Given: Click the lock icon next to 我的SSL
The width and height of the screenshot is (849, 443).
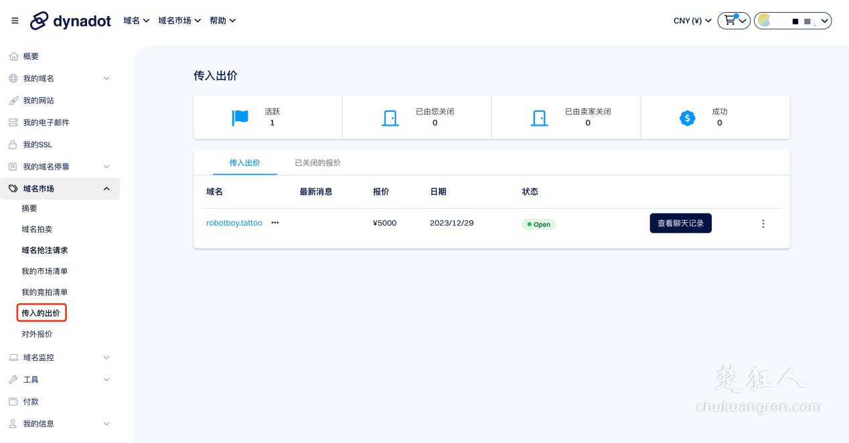Looking at the screenshot, I should click(13, 144).
